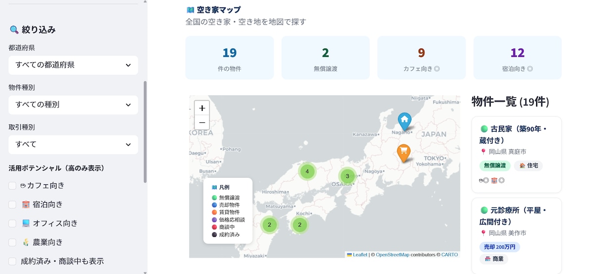Click the pin icon beside 岡山県 美作市
Screen dimensions: 604x274
483,233
